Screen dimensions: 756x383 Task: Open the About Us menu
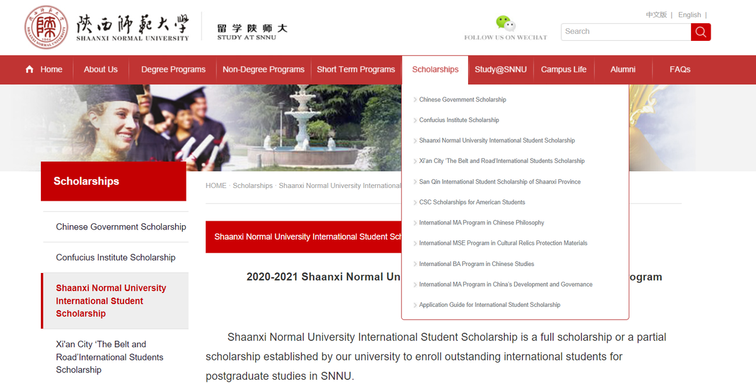click(101, 69)
